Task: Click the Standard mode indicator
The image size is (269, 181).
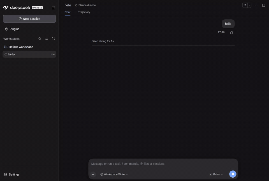Action: pos(85,5)
